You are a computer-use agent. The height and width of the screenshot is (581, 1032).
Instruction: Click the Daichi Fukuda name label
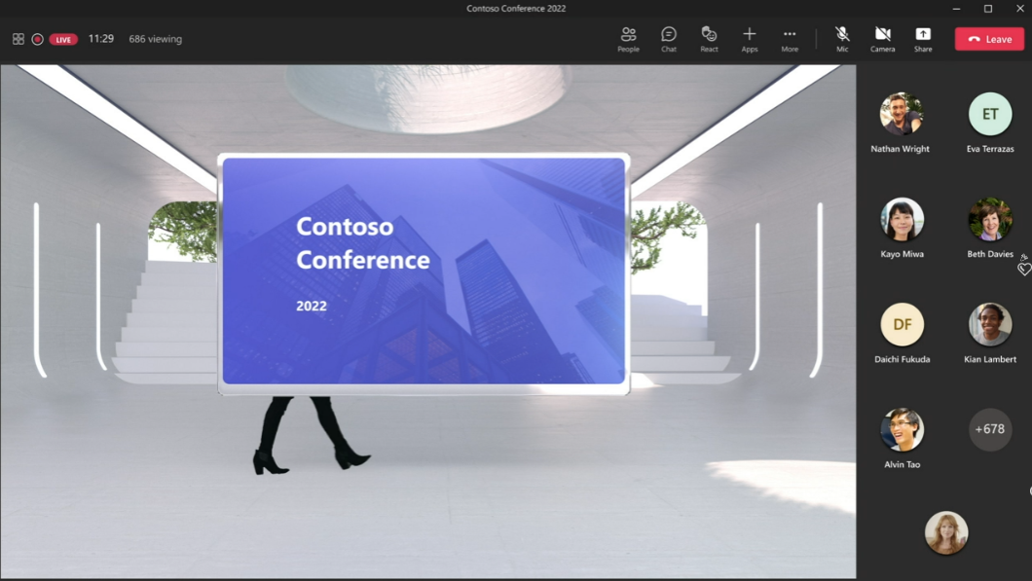pos(902,359)
